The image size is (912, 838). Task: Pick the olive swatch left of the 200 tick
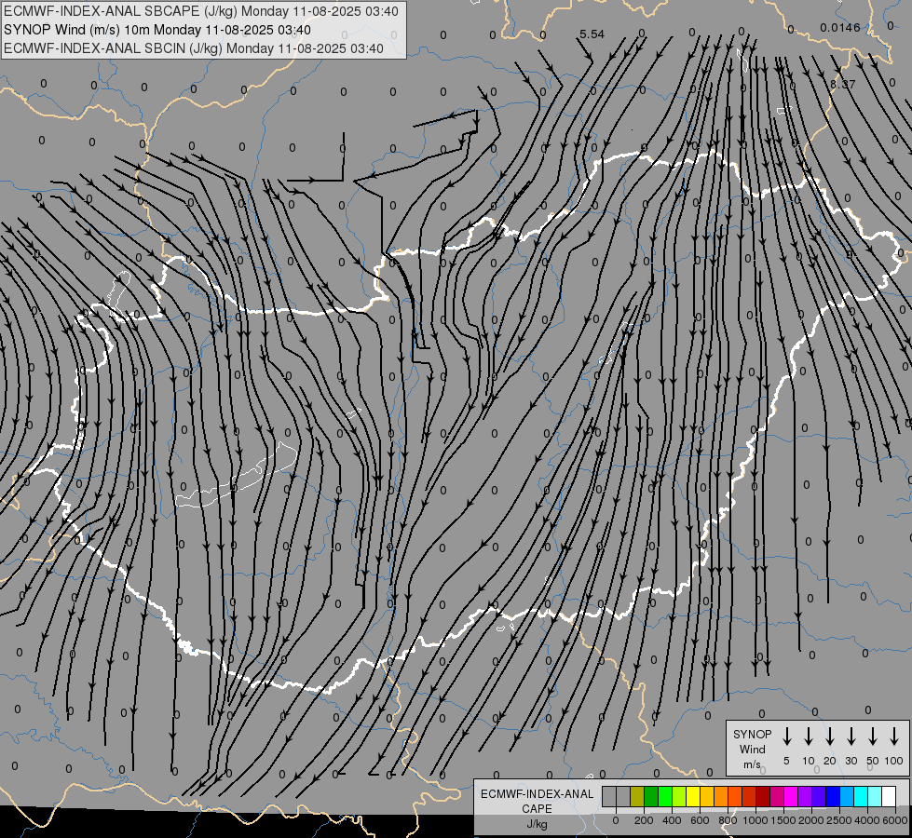click(637, 796)
